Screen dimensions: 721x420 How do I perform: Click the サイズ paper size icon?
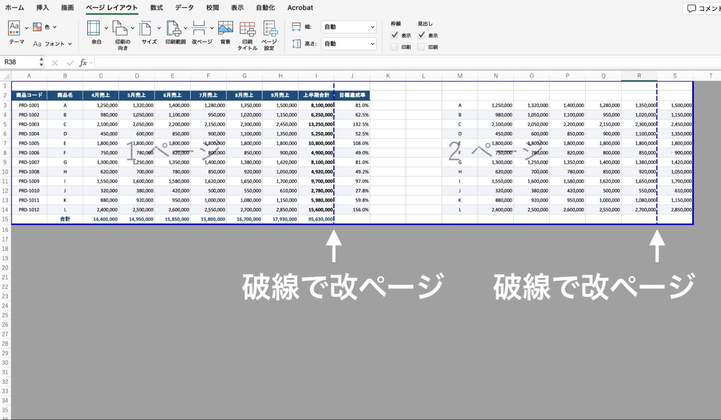pyautogui.click(x=146, y=28)
